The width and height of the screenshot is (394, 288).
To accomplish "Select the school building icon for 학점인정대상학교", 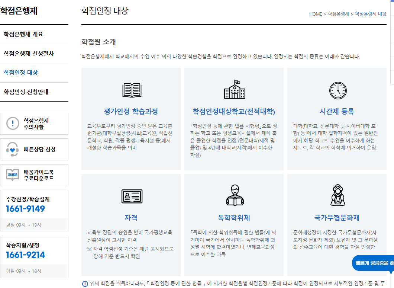I will click(x=234, y=90).
